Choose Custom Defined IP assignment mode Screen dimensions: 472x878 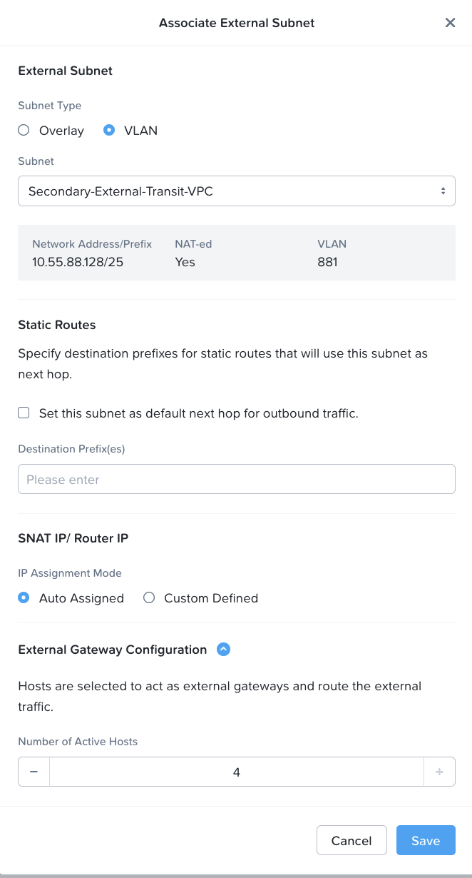pos(149,598)
